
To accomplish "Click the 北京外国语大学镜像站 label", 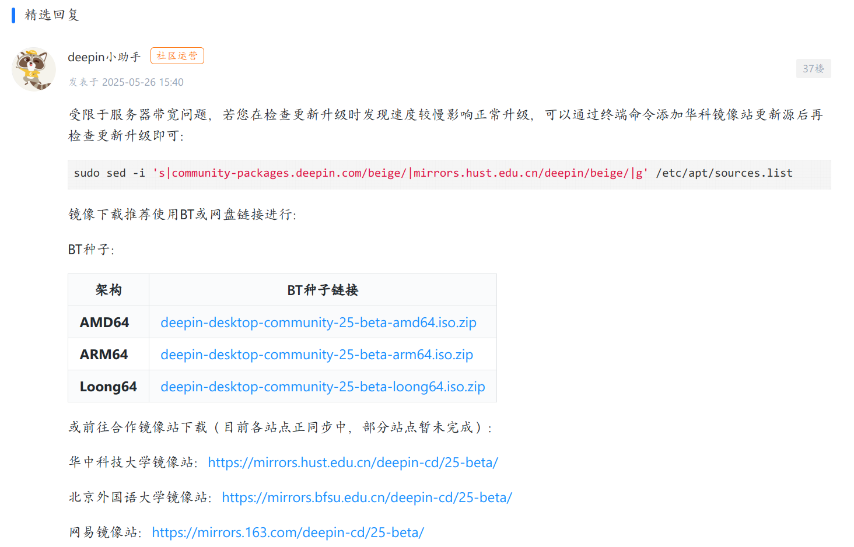I will [140, 497].
